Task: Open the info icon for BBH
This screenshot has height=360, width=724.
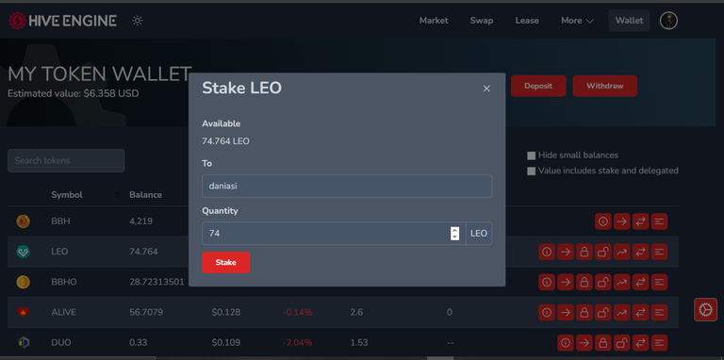Action: (x=602, y=221)
